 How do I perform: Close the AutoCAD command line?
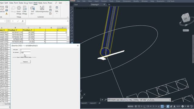pyautogui.click(x=102, y=100)
